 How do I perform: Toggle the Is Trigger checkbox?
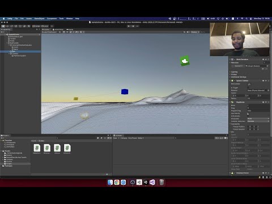click(x=248, y=88)
